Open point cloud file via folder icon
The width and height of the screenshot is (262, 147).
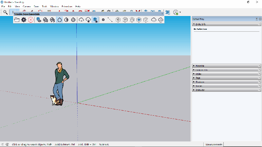[17, 20]
